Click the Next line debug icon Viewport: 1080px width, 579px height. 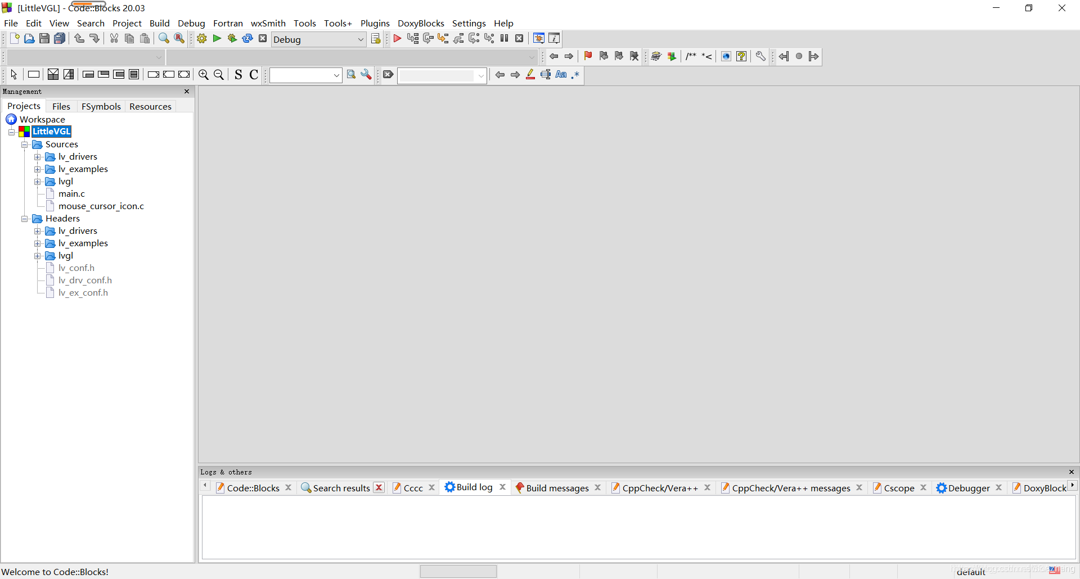click(x=428, y=38)
